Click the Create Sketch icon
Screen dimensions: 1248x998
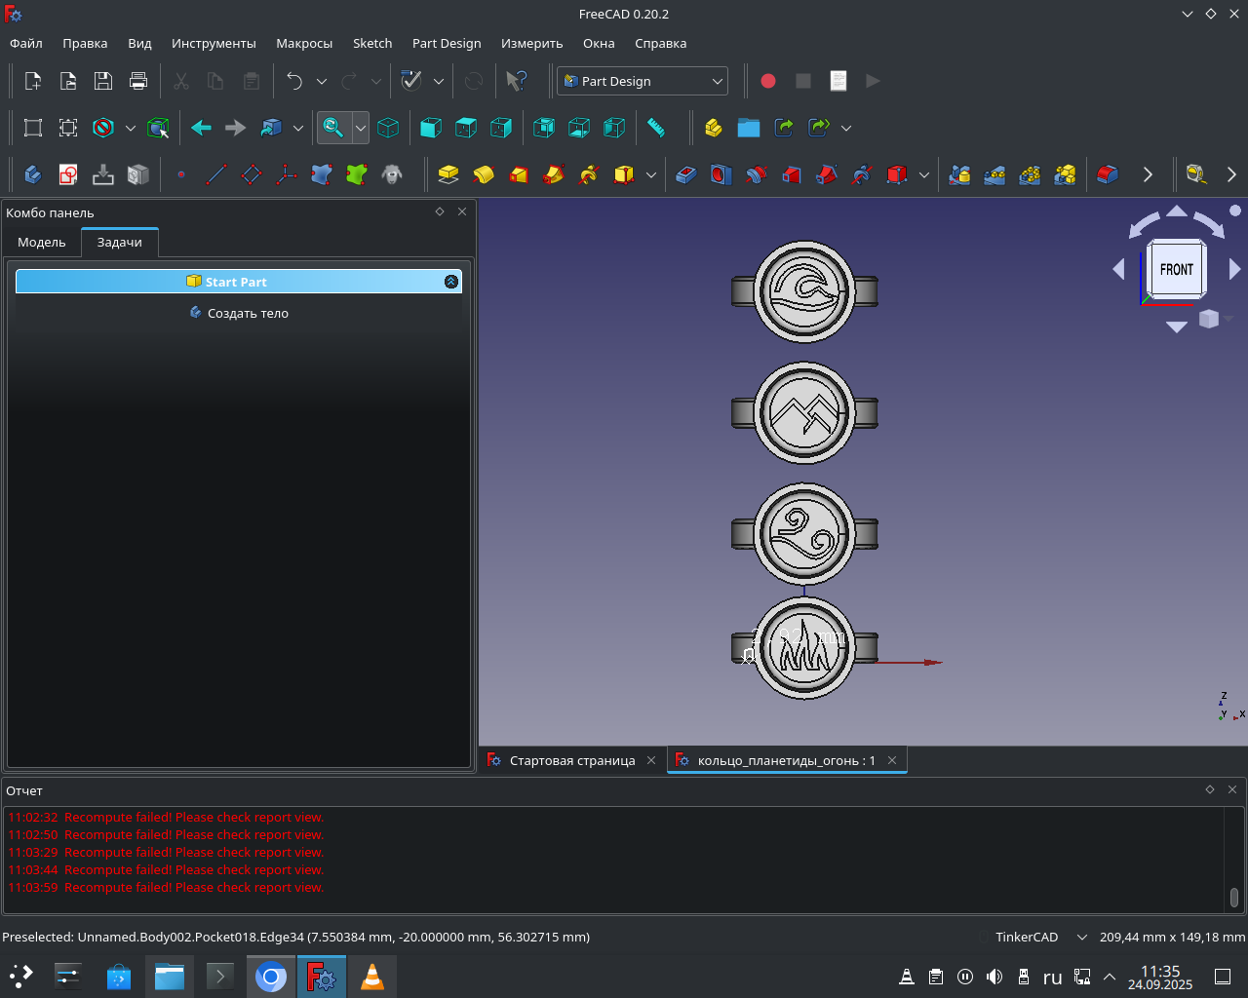(68, 174)
